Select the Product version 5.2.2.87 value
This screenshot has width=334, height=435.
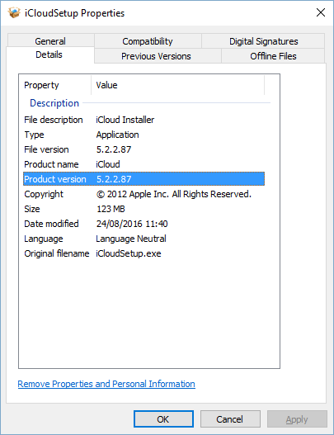[x=114, y=179]
